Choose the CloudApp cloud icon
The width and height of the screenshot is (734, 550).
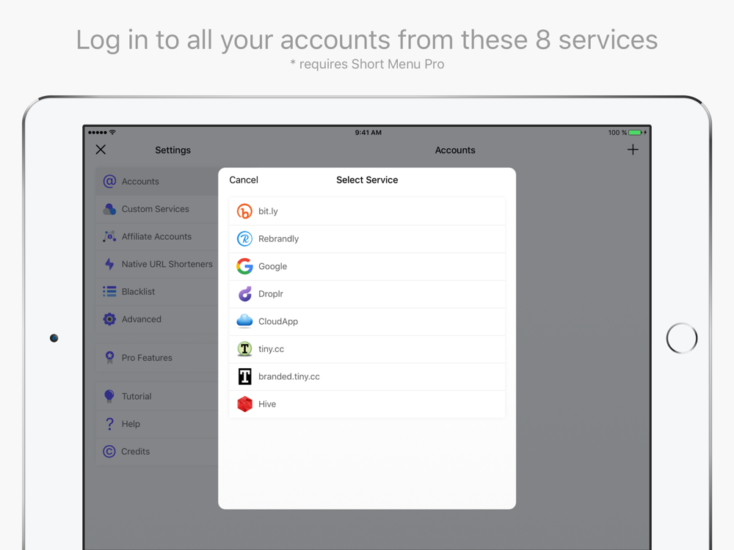click(244, 321)
